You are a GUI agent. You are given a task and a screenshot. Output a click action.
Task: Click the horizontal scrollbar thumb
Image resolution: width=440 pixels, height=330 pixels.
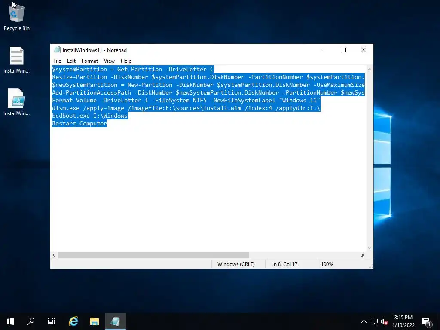click(153, 255)
